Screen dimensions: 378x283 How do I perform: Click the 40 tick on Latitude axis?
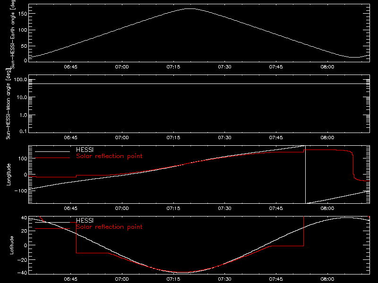[24, 218]
